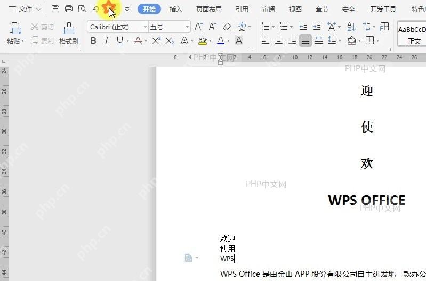Click the Save icon in quick access toolbar
The width and height of the screenshot is (426, 281).
click(55, 9)
